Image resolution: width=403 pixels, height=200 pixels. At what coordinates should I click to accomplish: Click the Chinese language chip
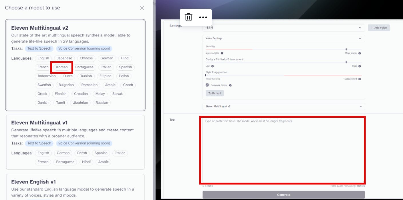86,58
